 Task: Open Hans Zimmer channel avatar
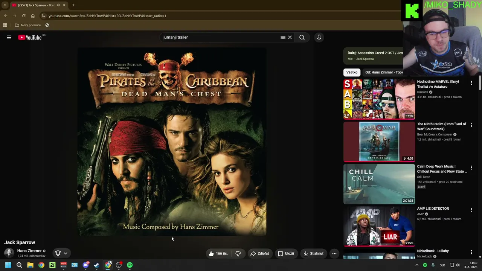coord(9,253)
